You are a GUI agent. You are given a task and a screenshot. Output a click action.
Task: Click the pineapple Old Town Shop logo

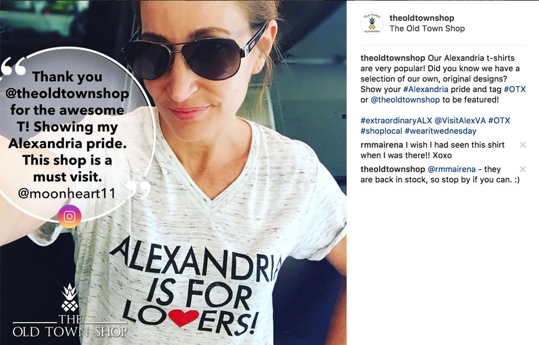pos(70,311)
